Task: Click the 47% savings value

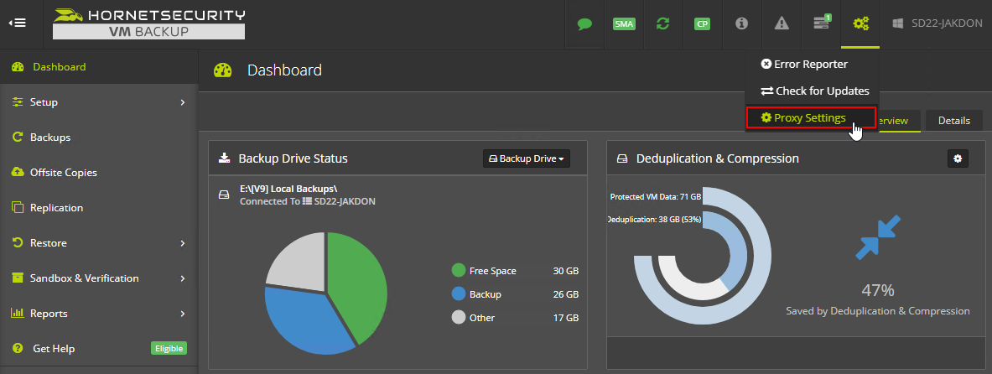Action: point(877,290)
